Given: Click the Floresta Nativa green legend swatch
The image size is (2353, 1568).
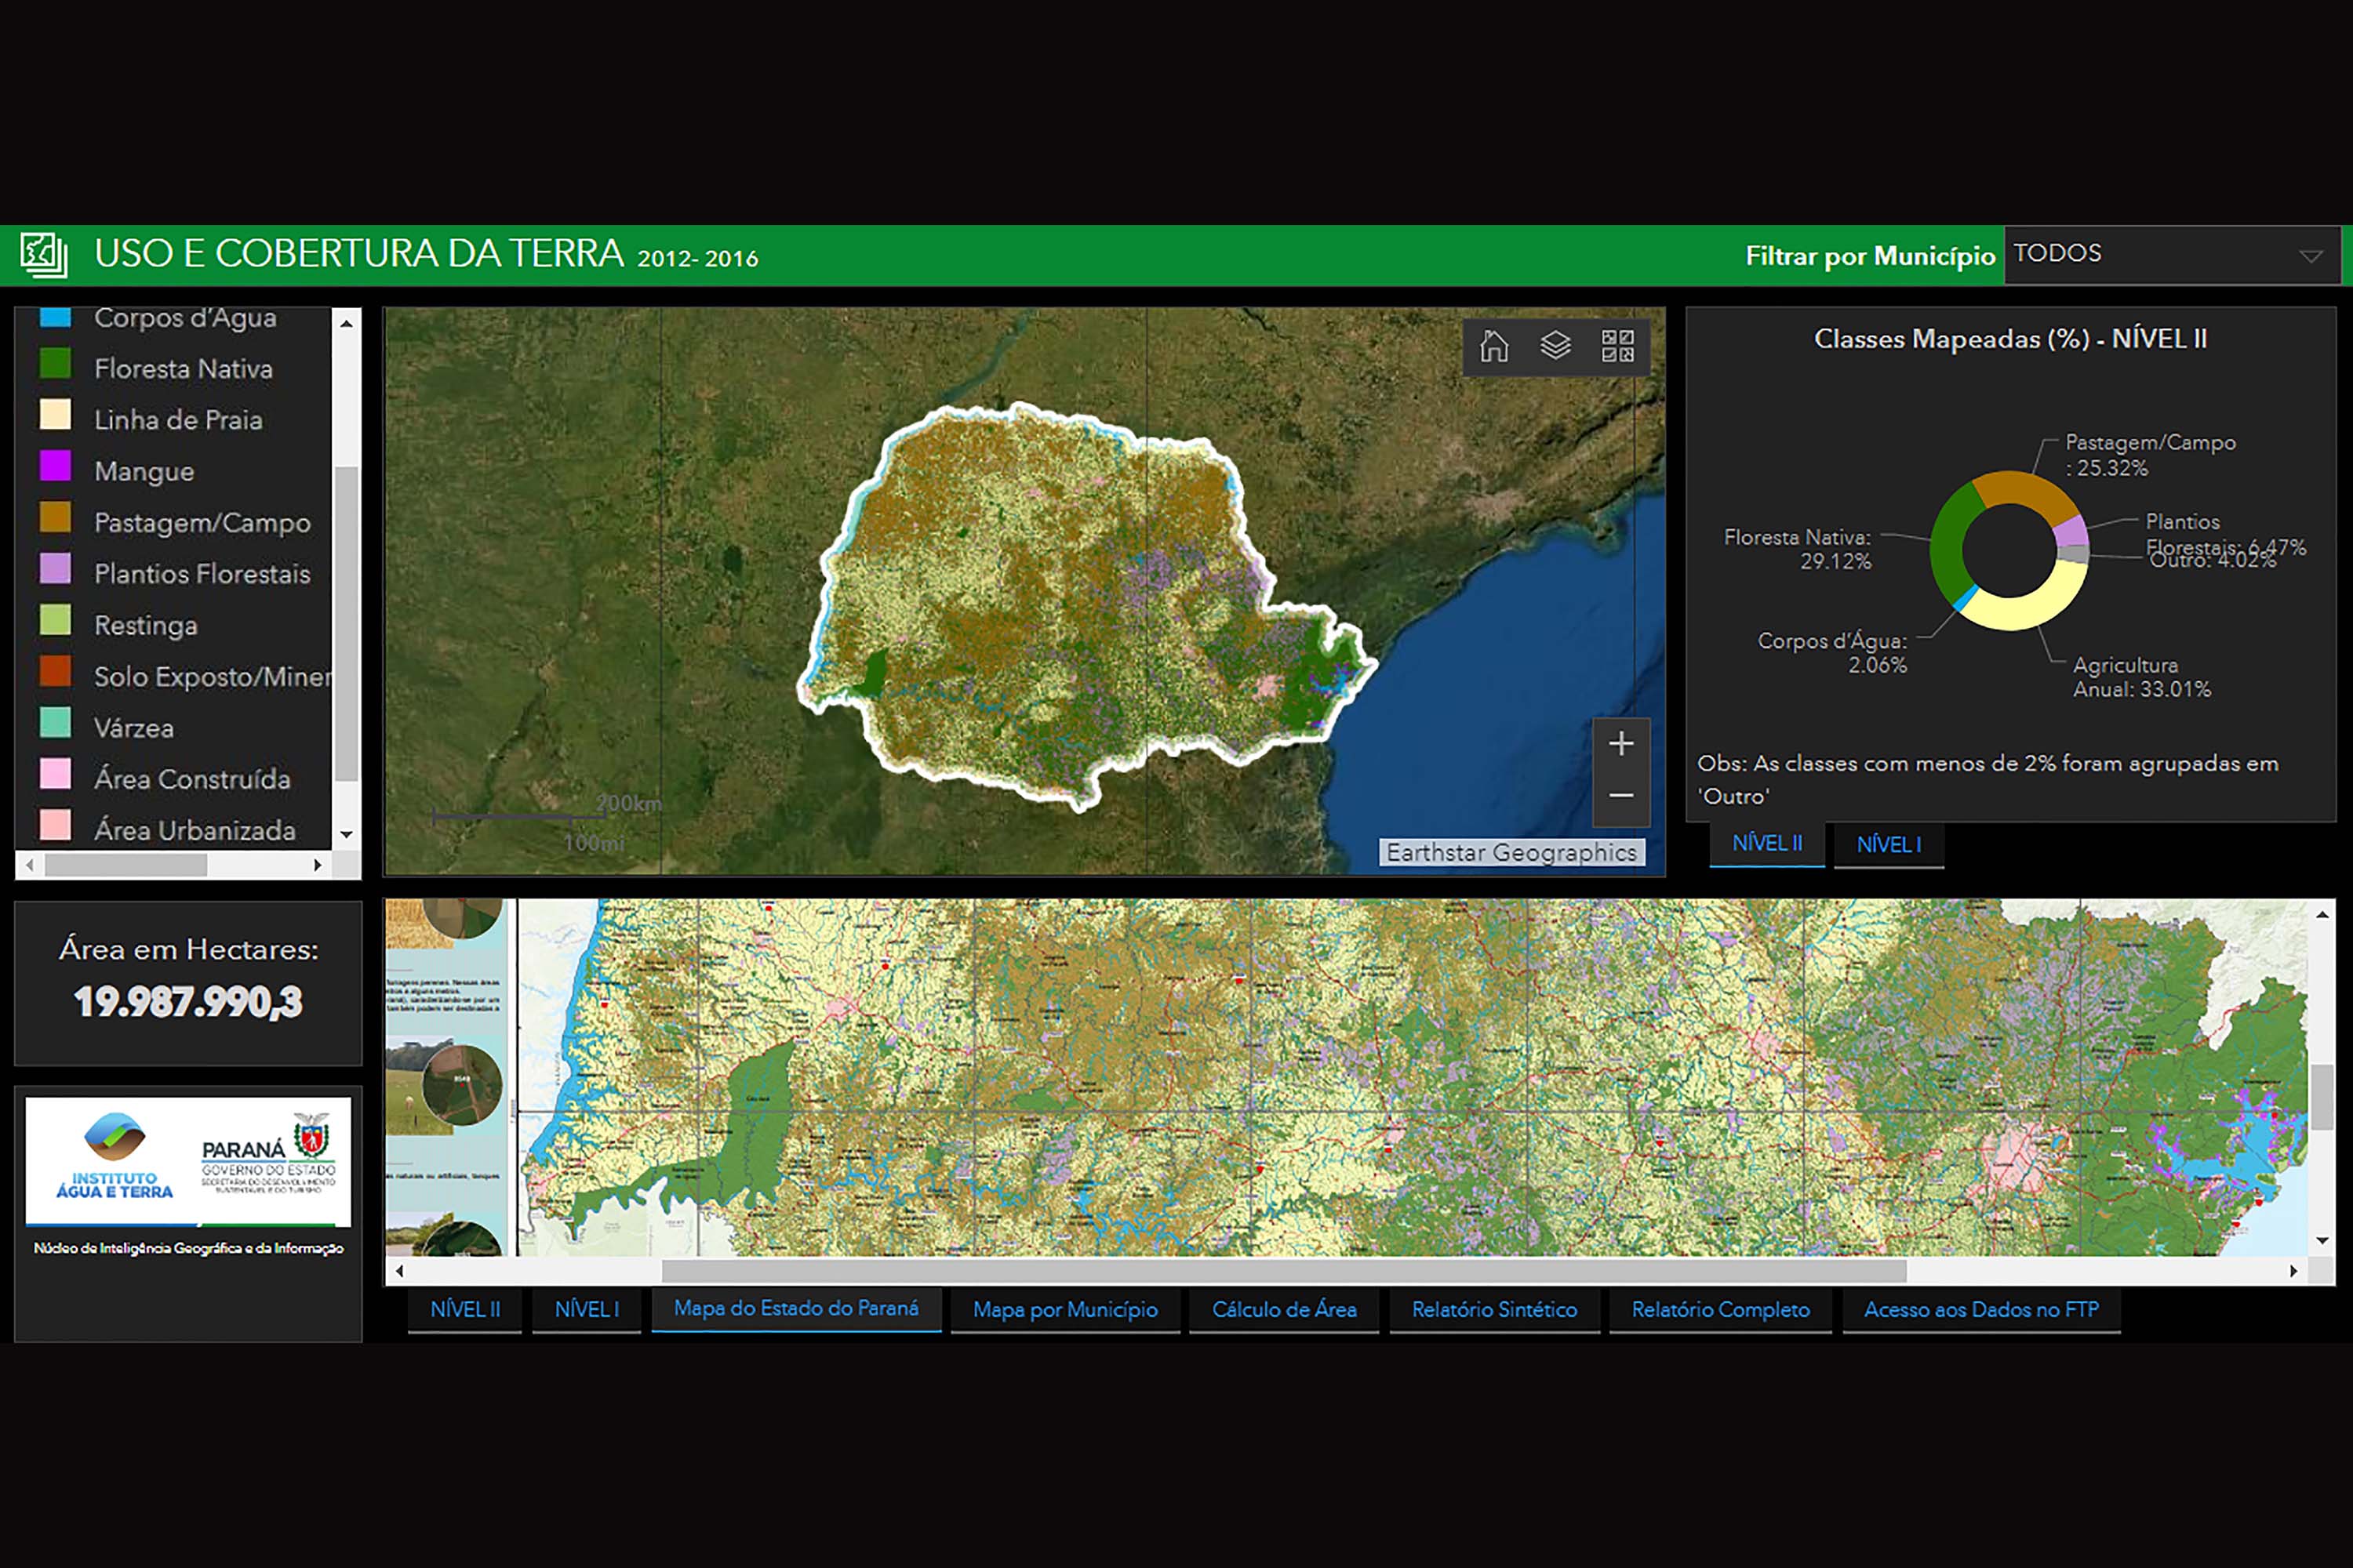Looking at the screenshot, I should click(55, 364).
